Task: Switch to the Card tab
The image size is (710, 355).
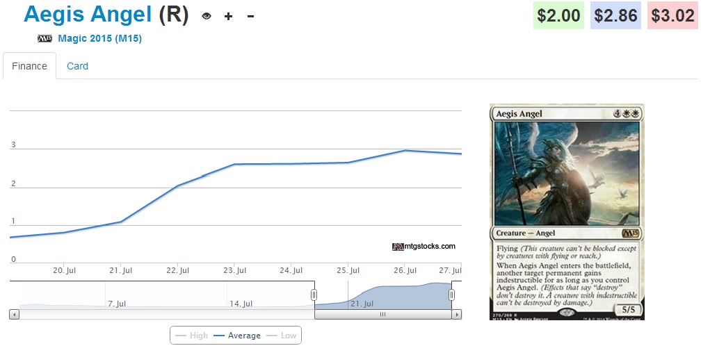Action: pos(77,66)
